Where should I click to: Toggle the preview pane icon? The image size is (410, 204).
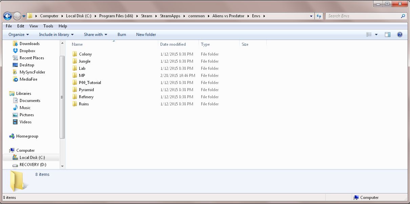388,35
